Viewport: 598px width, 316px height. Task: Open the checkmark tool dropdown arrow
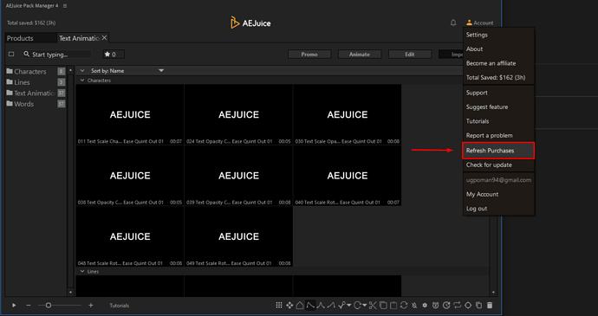349,306
